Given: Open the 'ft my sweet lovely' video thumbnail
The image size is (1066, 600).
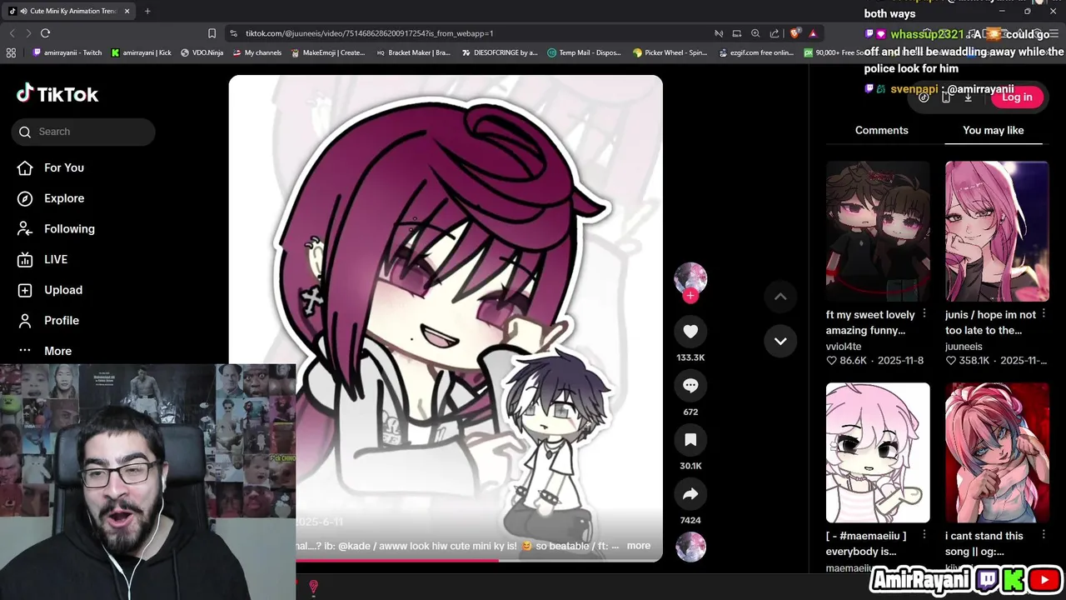Looking at the screenshot, I should (878, 231).
